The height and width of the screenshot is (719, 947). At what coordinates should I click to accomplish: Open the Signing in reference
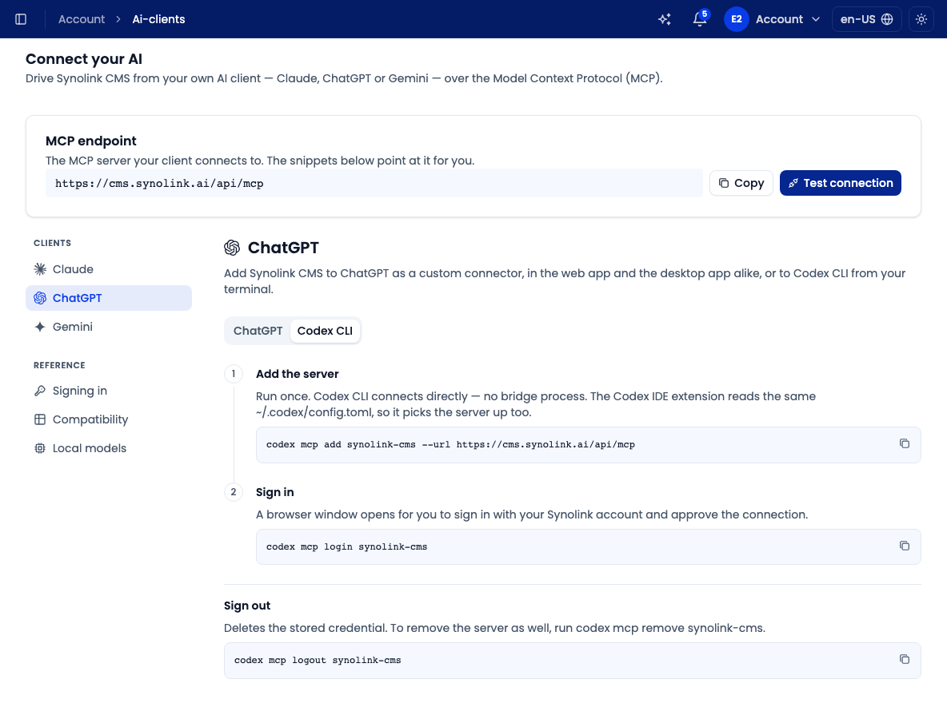(109, 391)
